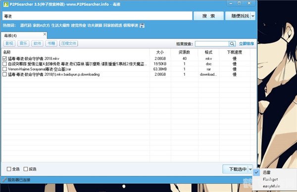Viewport: 297px width, 192px height.
Task: Filter results by 书籍
Action: pyautogui.click(x=51, y=44)
